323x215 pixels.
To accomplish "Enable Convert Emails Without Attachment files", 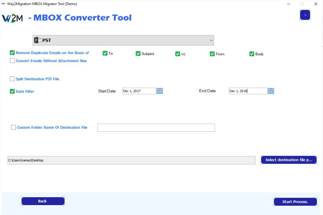I will point(12,61).
